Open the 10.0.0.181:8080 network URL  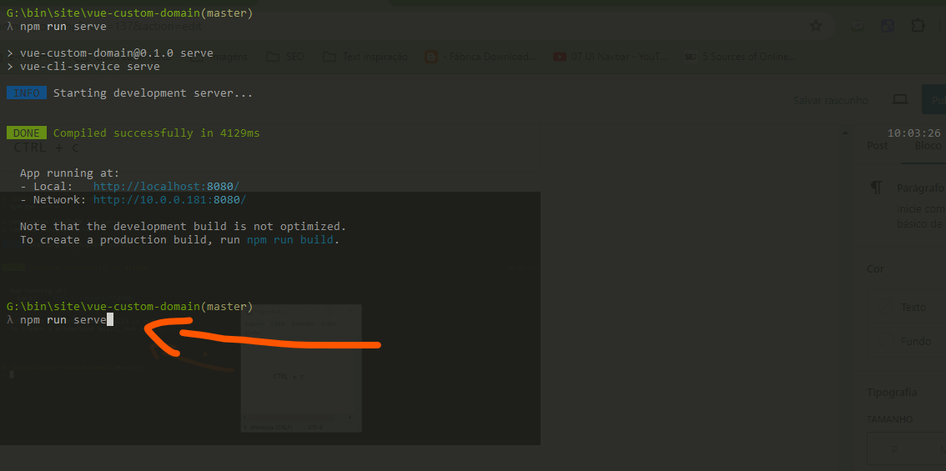169,200
